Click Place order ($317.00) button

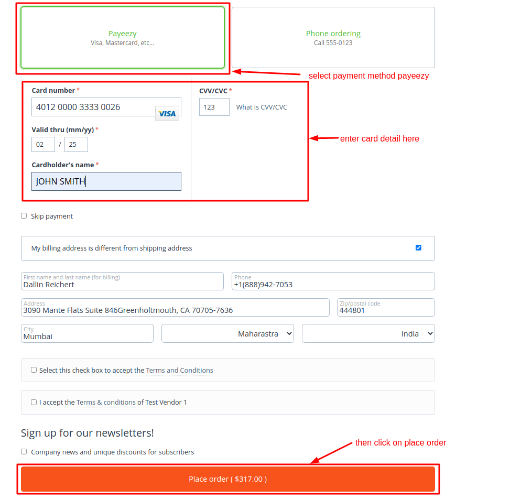coord(227,479)
